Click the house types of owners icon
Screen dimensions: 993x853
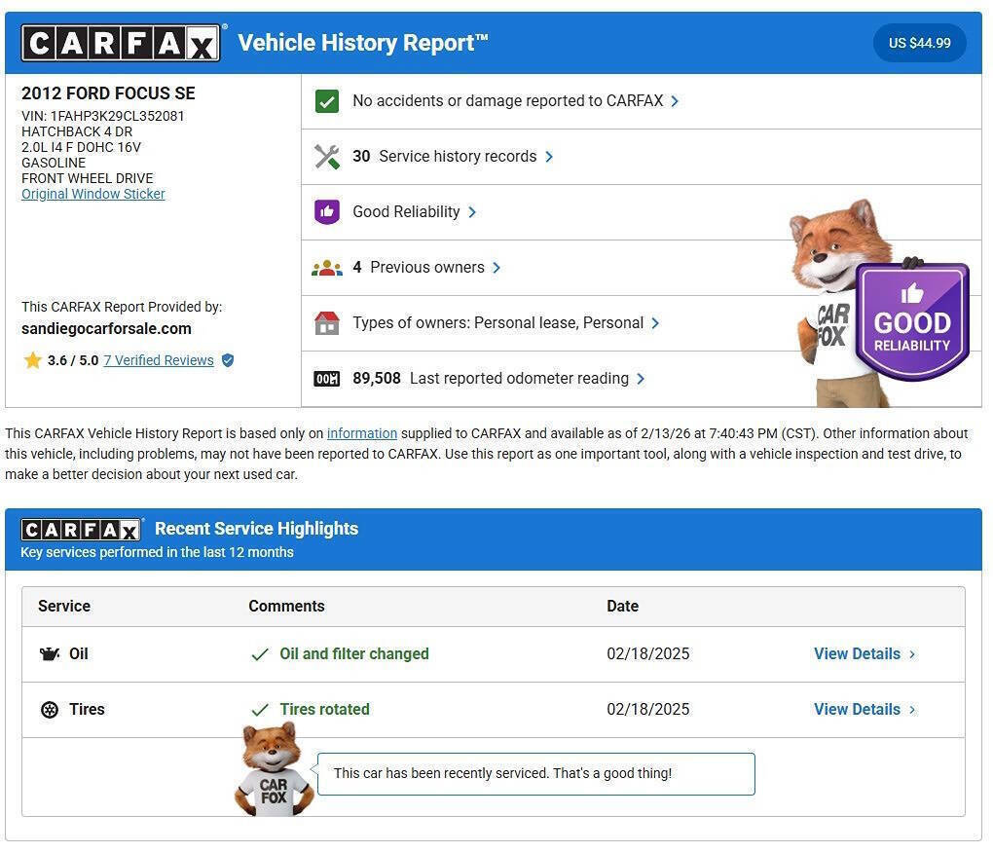[327, 323]
